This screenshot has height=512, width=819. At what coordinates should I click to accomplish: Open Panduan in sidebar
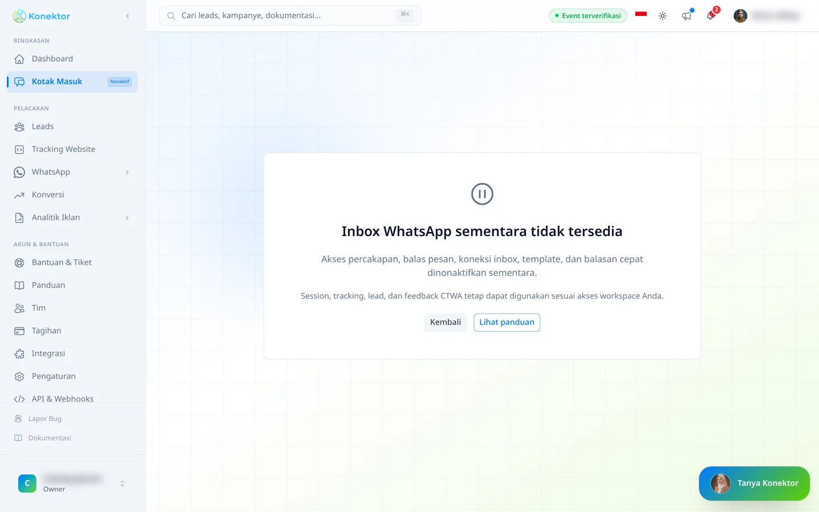72,285
